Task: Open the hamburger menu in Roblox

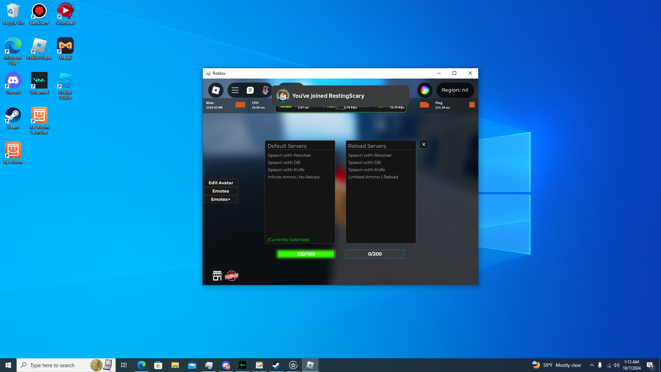Action: (x=235, y=90)
